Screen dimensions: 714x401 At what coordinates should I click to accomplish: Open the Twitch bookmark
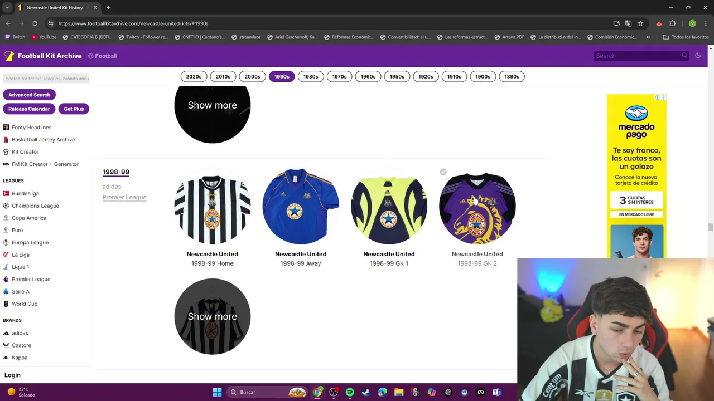15,37
